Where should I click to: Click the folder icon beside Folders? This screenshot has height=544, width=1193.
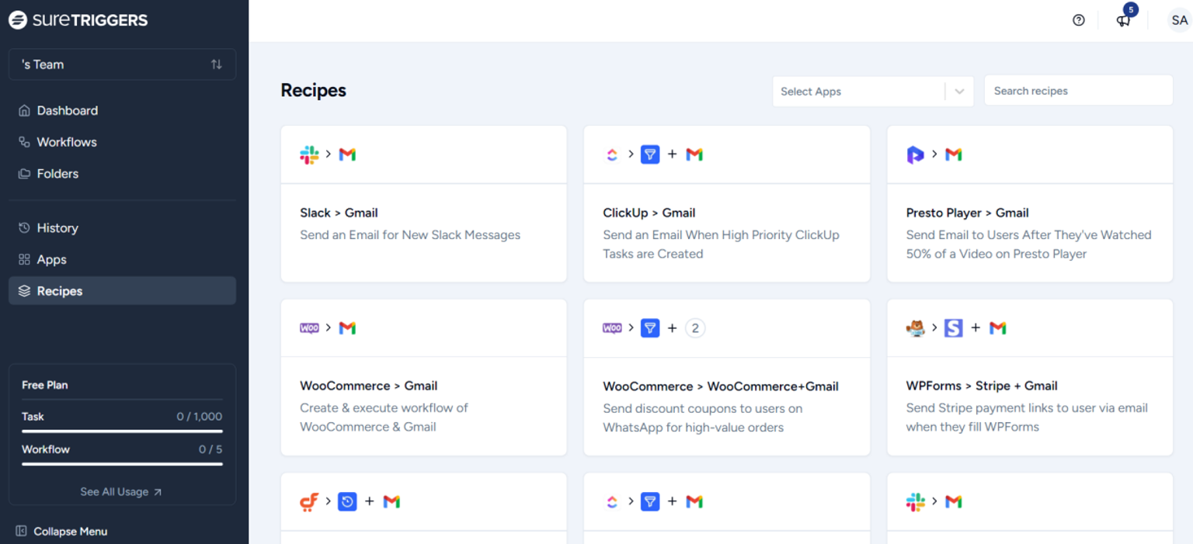pos(24,174)
